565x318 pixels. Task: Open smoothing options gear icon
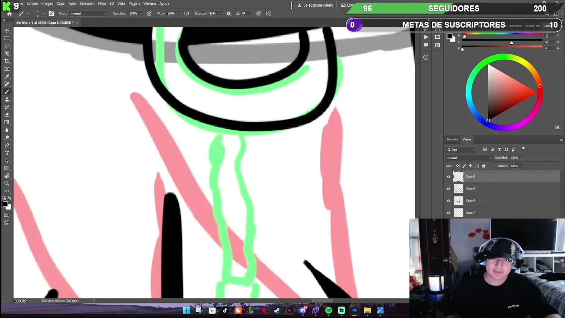(x=229, y=14)
